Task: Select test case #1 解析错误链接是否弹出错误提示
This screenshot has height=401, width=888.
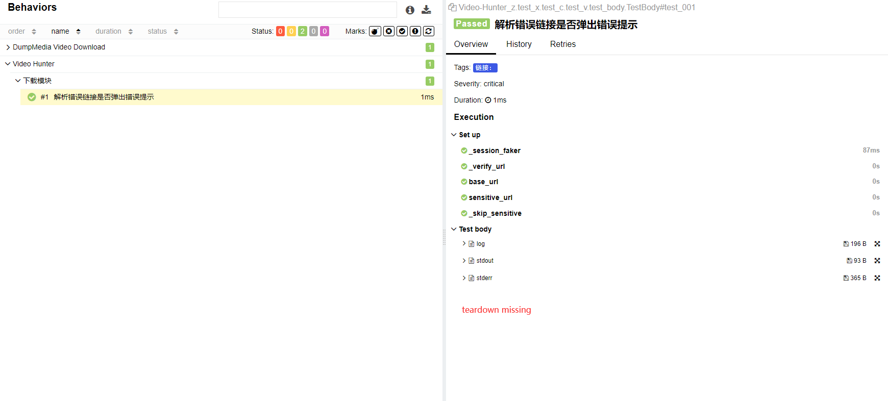Action: [x=231, y=97]
